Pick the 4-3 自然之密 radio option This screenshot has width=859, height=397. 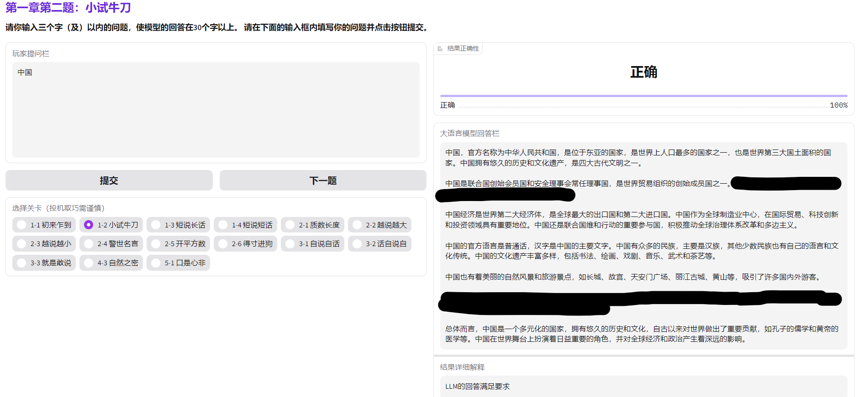coord(111,263)
